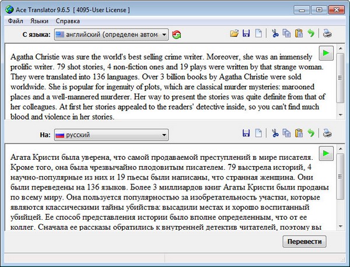
Task: Play source text with green speak button
Action: 327,54
